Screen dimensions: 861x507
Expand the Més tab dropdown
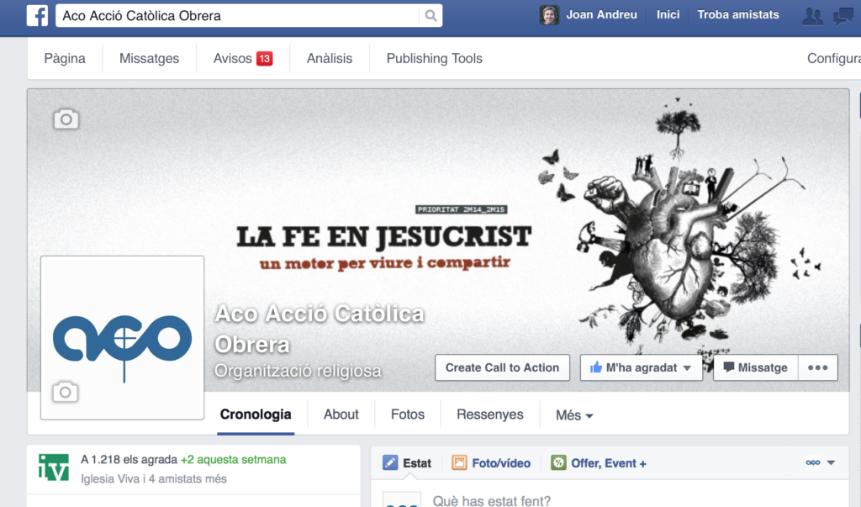tap(574, 415)
